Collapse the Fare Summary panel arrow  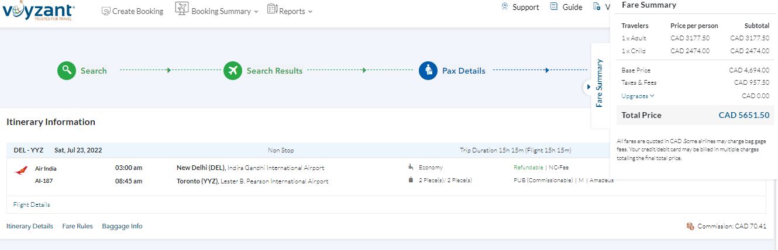click(588, 87)
